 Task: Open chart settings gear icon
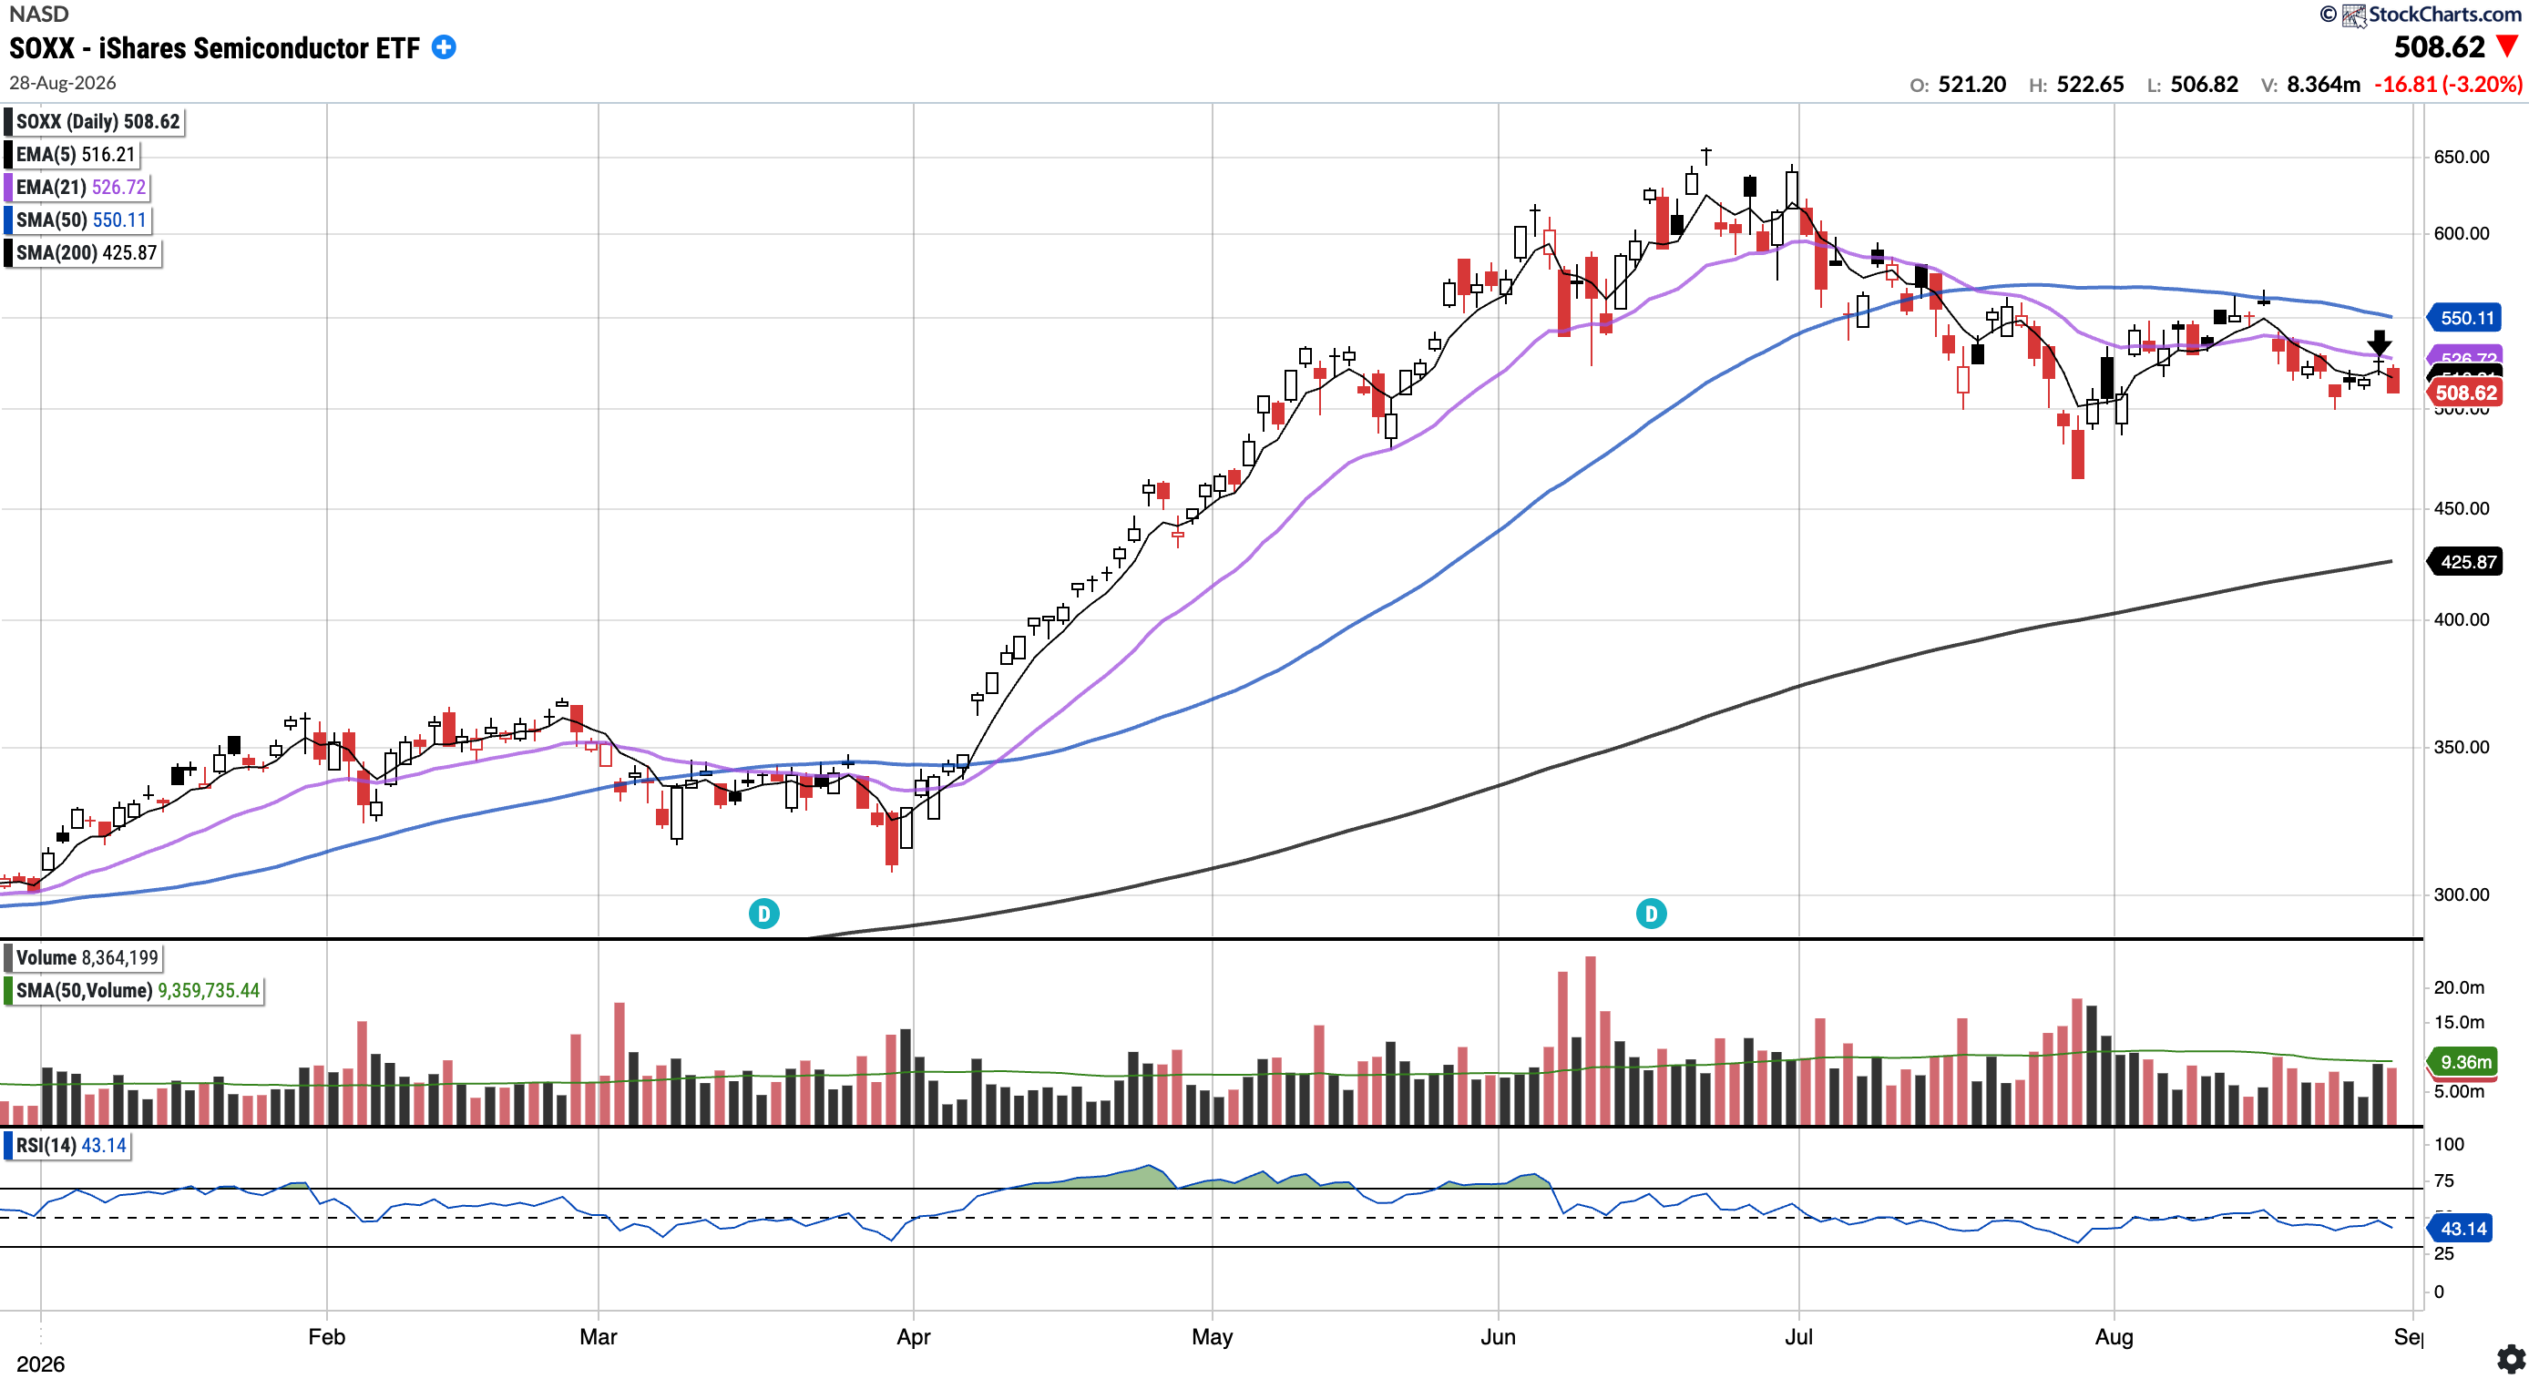2511,1359
